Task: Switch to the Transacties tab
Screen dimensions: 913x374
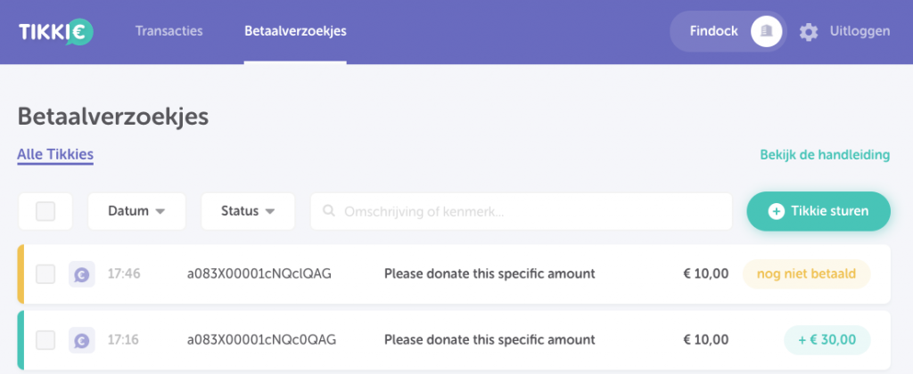Action: [169, 31]
